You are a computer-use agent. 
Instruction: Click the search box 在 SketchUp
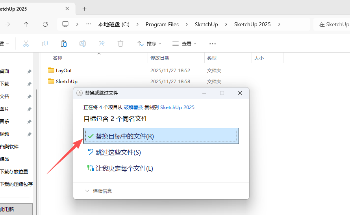(x=332, y=24)
